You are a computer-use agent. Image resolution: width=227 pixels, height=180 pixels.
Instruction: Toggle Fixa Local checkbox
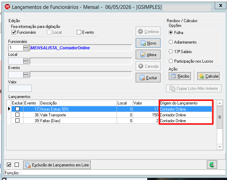coord(49,32)
